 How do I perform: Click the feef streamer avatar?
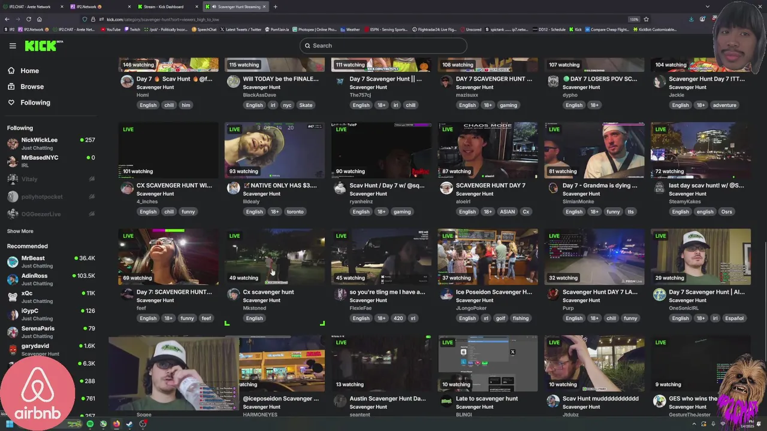pyautogui.click(x=127, y=295)
